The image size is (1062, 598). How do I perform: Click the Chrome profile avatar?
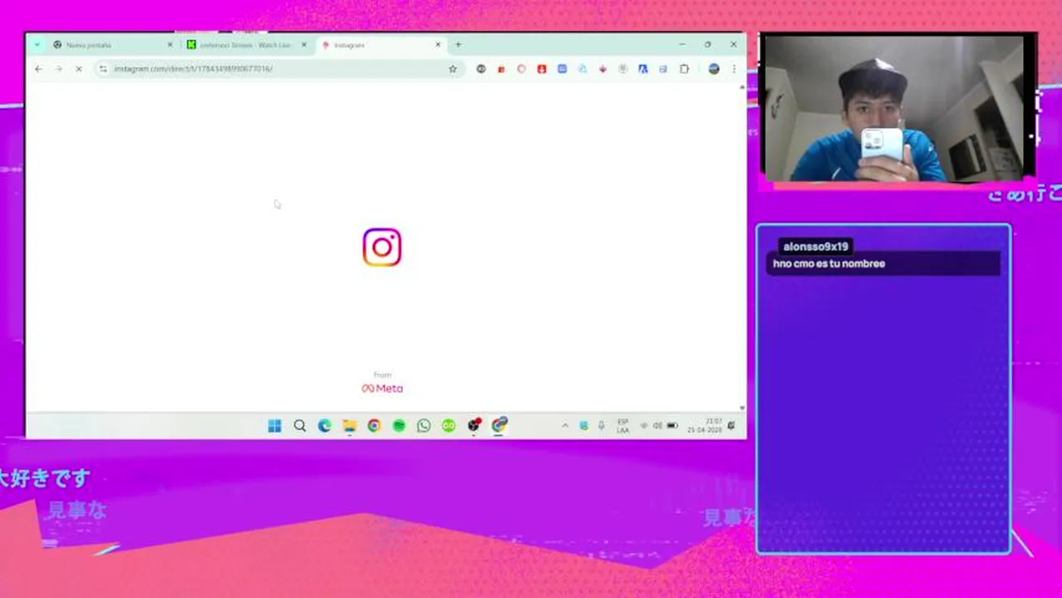click(x=714, y=69)
